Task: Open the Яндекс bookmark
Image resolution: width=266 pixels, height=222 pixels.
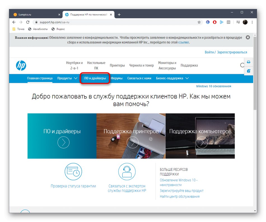Action: (x=58, y=29)
